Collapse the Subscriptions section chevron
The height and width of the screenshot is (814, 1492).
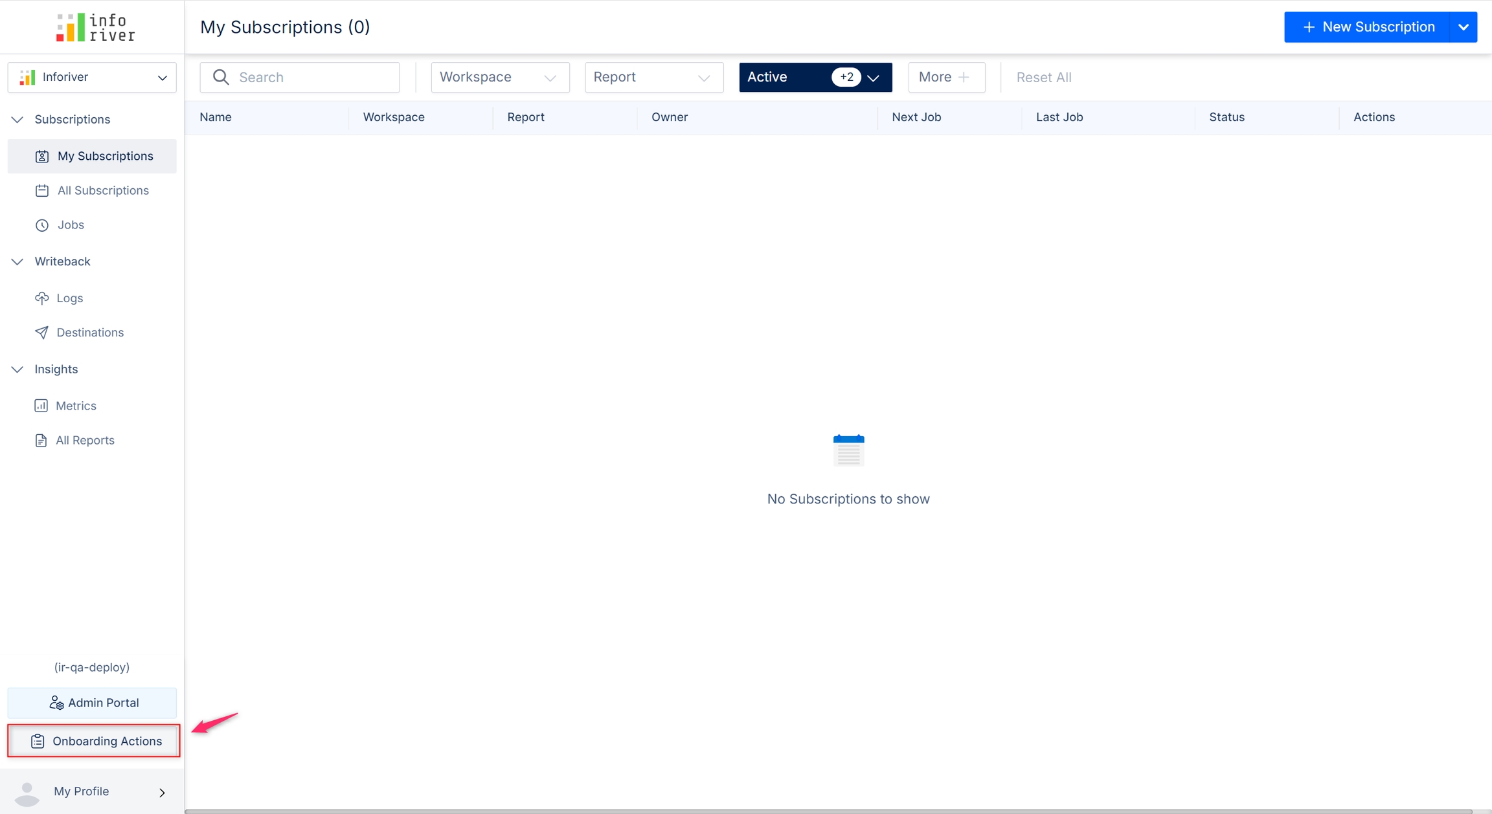[x=17, y=120]
